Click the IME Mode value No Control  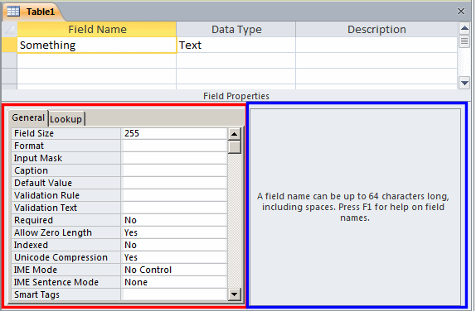[174, 270]
